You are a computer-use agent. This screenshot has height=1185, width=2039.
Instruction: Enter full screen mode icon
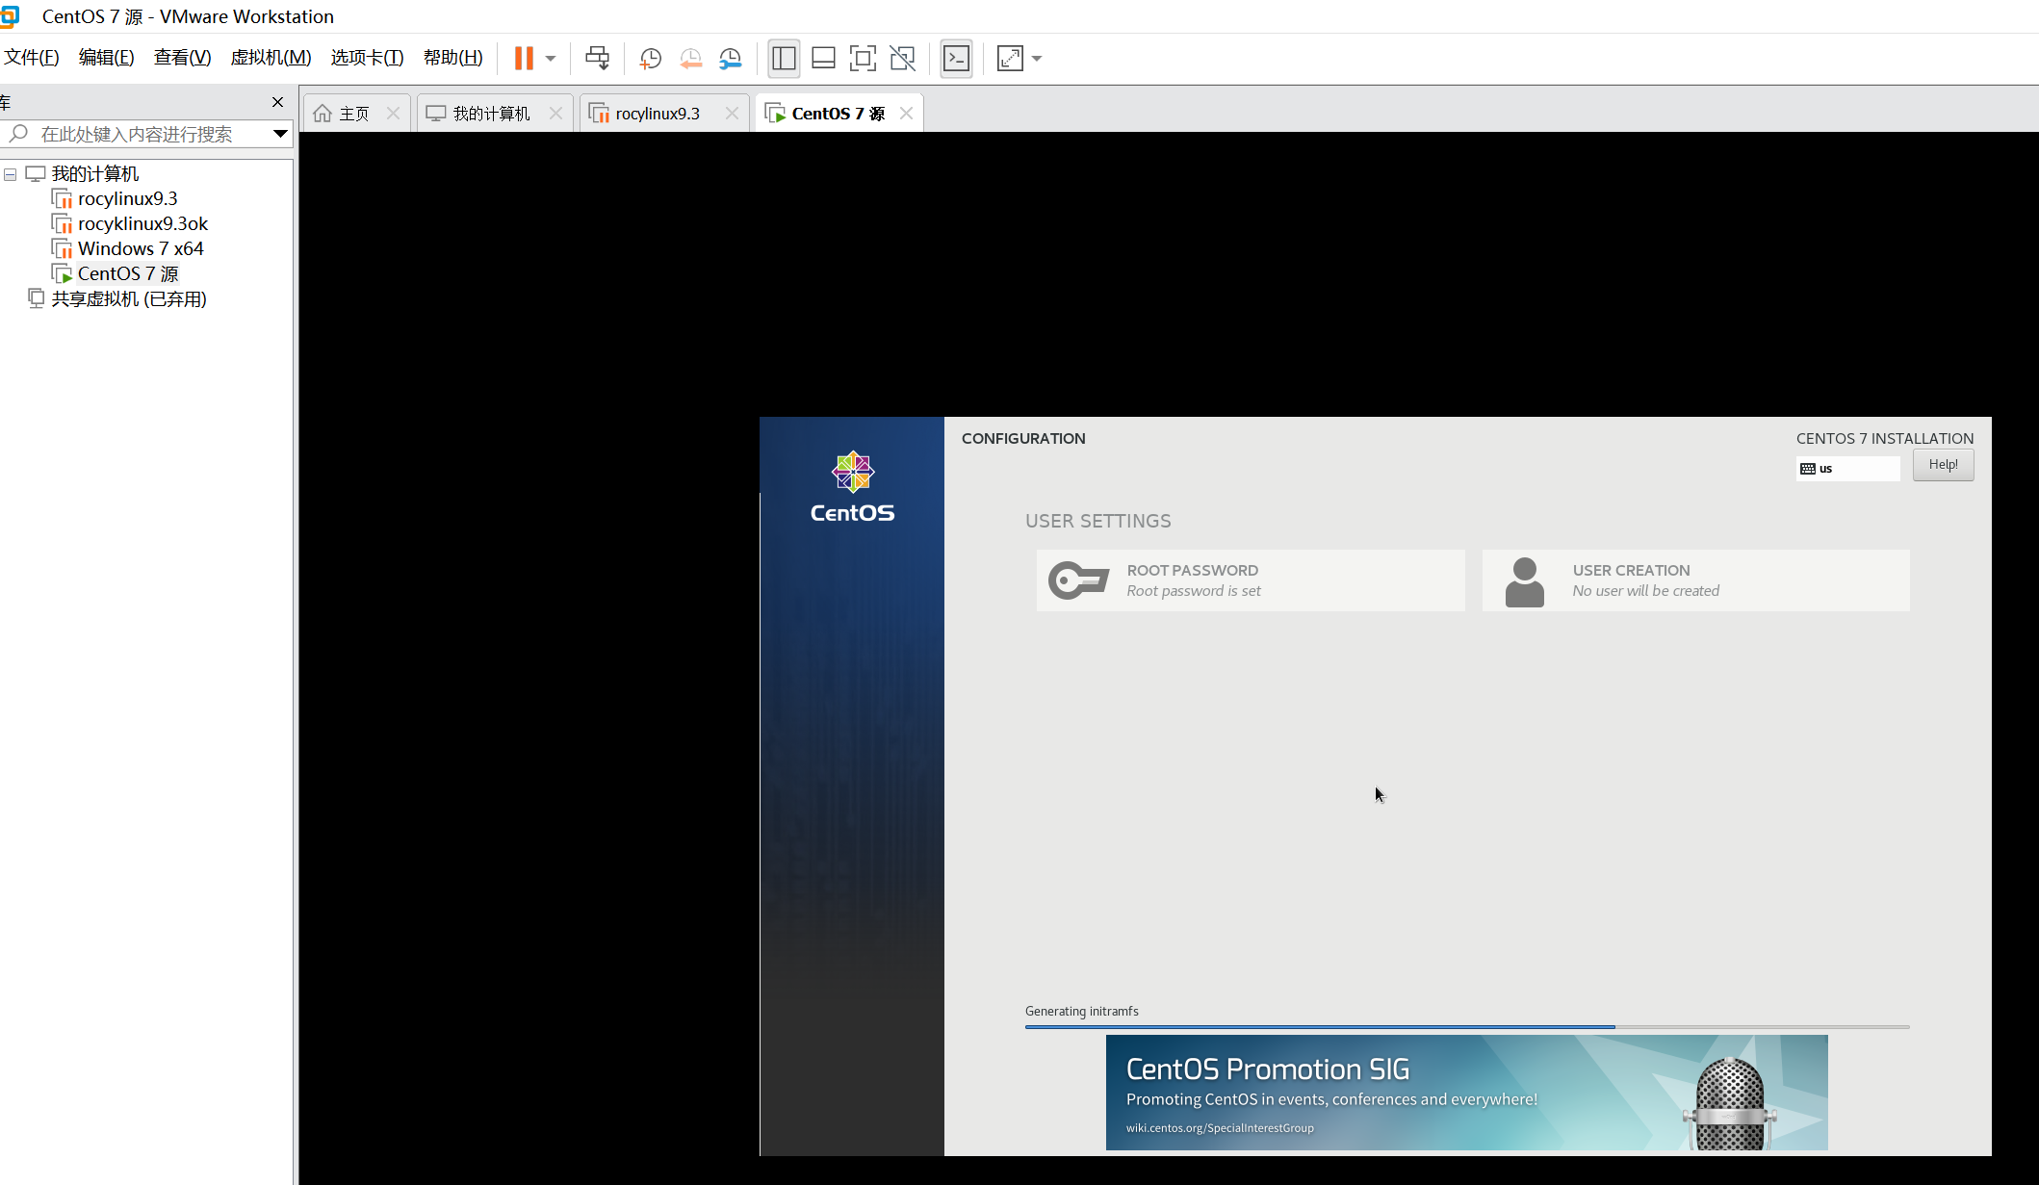[863, 58]
